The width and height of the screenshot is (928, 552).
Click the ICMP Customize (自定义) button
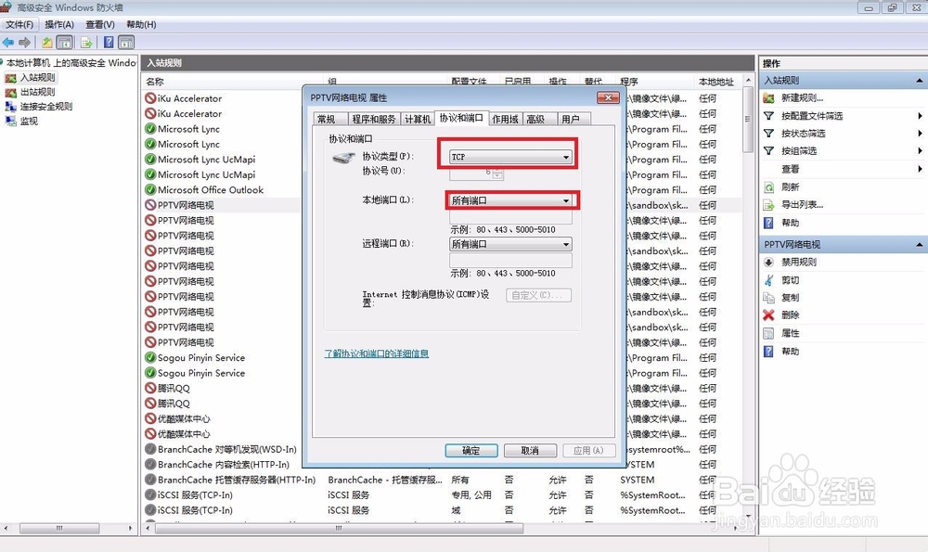(538, 295)
